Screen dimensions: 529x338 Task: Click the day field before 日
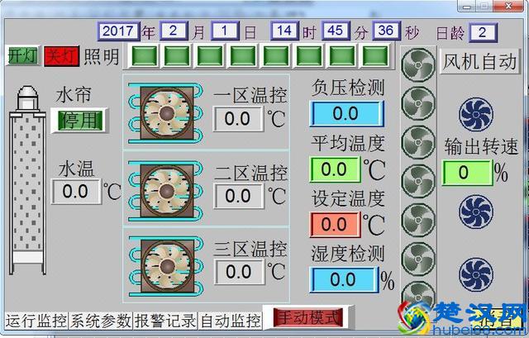pos(225,31)
